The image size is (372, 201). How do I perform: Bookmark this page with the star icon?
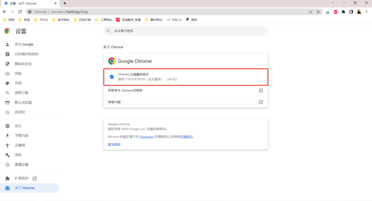tap(318, 12)
